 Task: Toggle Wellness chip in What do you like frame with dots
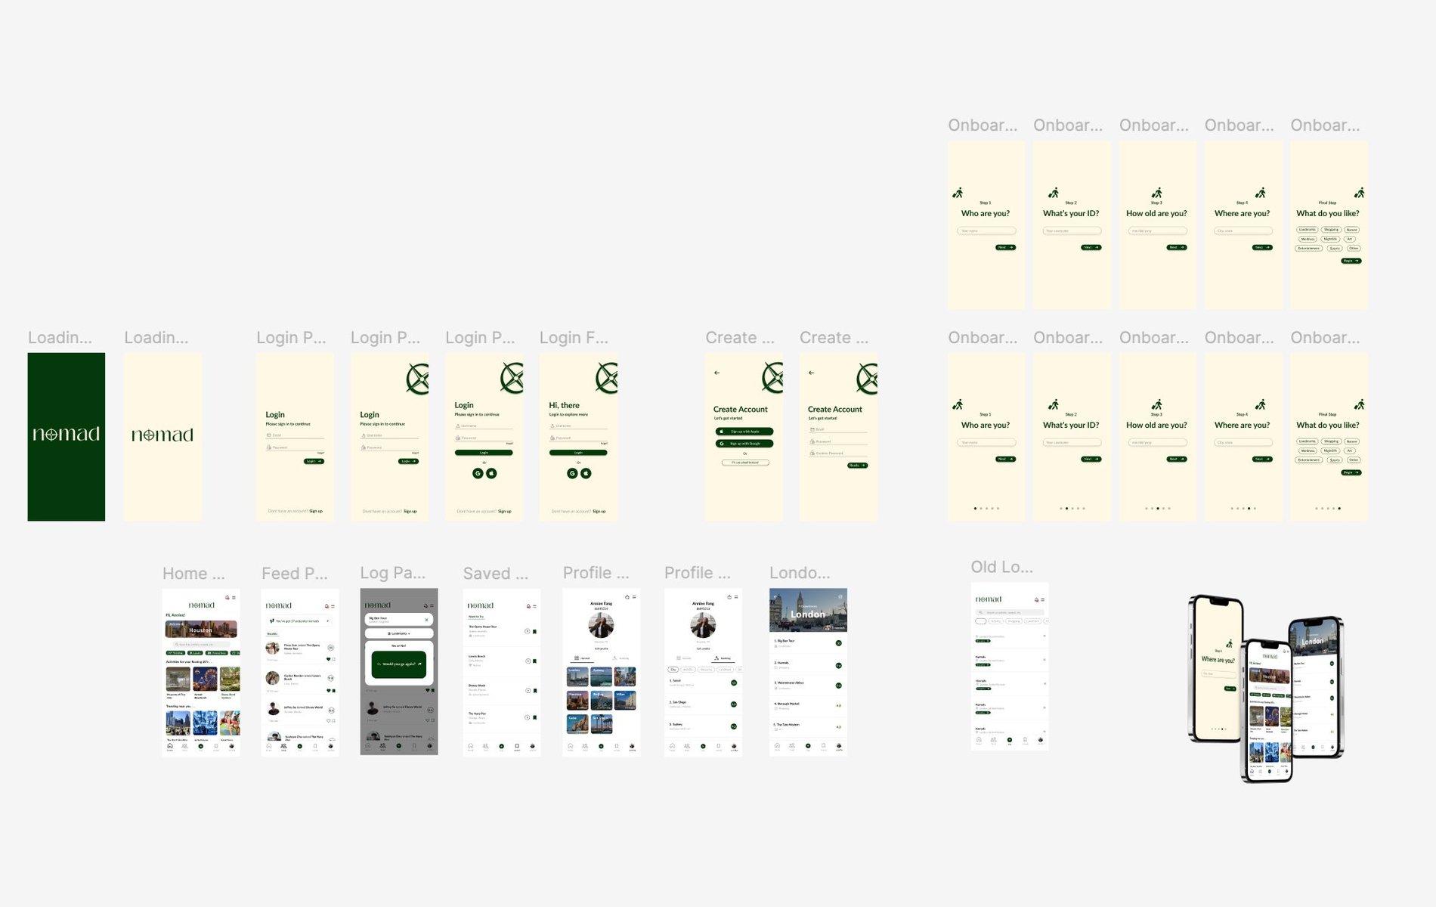(1308, 450)
